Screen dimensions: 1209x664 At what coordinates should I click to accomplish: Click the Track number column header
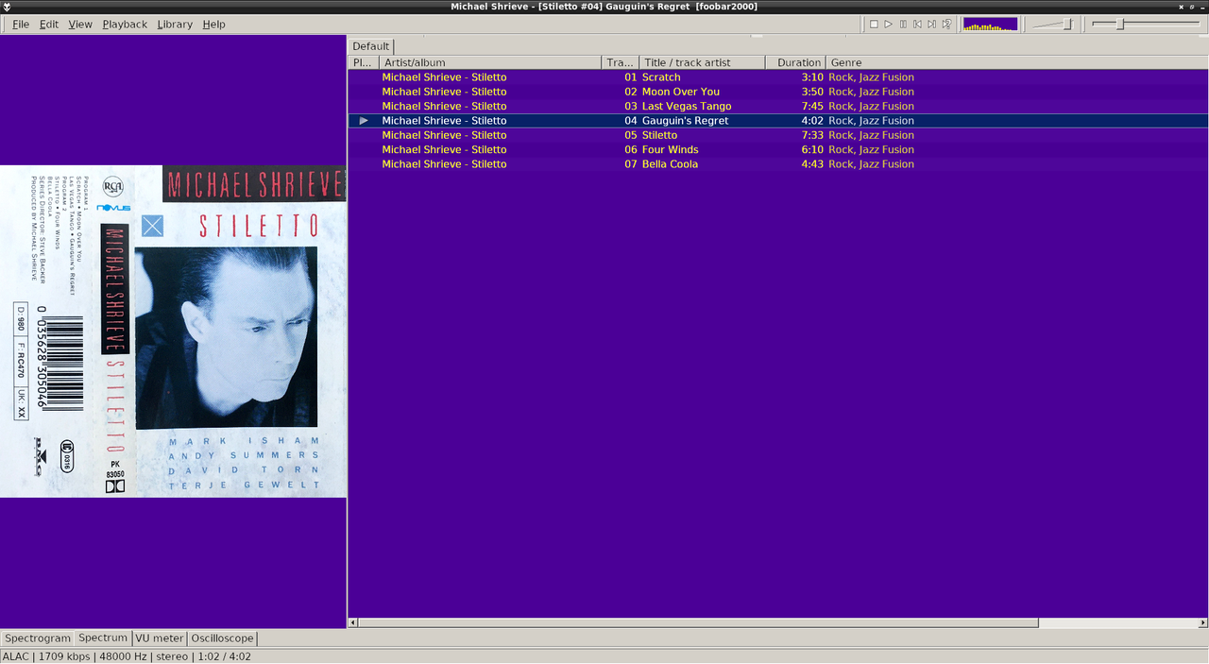[620, 62]
